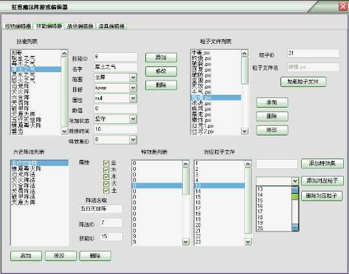Switch to the 战役编辑器 tab
This screenshot has height=274, width=349.
point(80,26)
